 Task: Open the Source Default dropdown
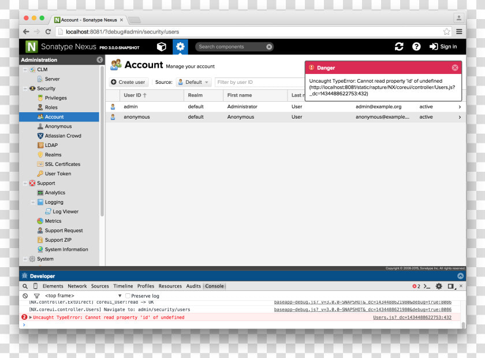pyautogui.click(x=194, y=82)
